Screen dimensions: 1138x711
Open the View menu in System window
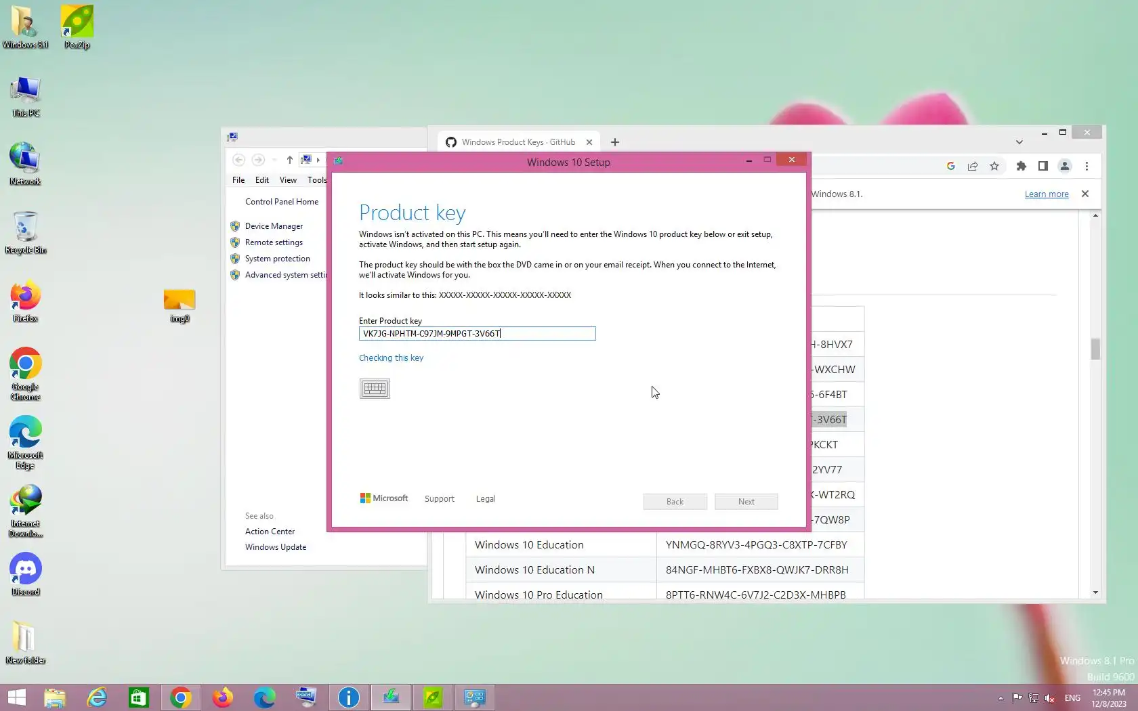tap(288, 180)
